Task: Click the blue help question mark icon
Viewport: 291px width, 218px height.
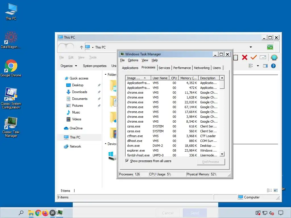Action: pyautogui.click(x=273, y=66)
